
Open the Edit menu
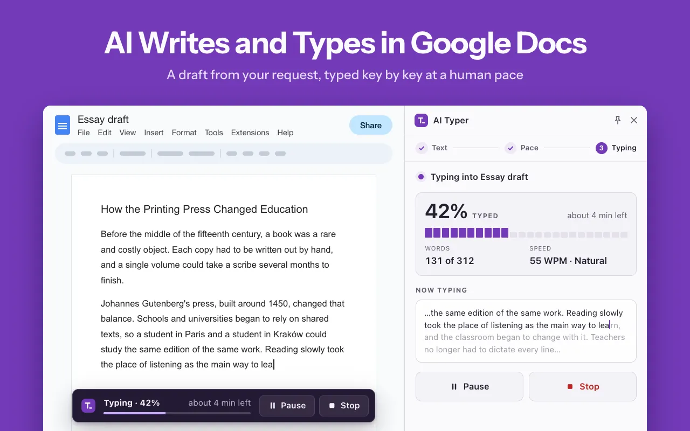click(x=105, y=133)
